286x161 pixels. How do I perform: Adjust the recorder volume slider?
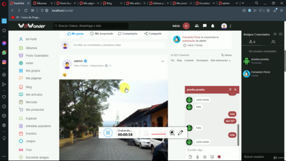[x=158, y=134]
